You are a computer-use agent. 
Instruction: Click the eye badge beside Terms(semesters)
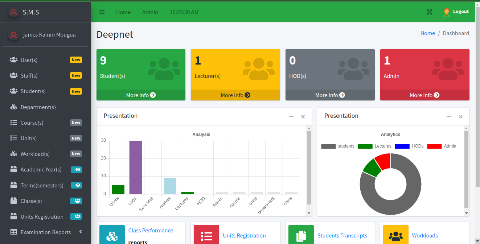tap(76, 185)
